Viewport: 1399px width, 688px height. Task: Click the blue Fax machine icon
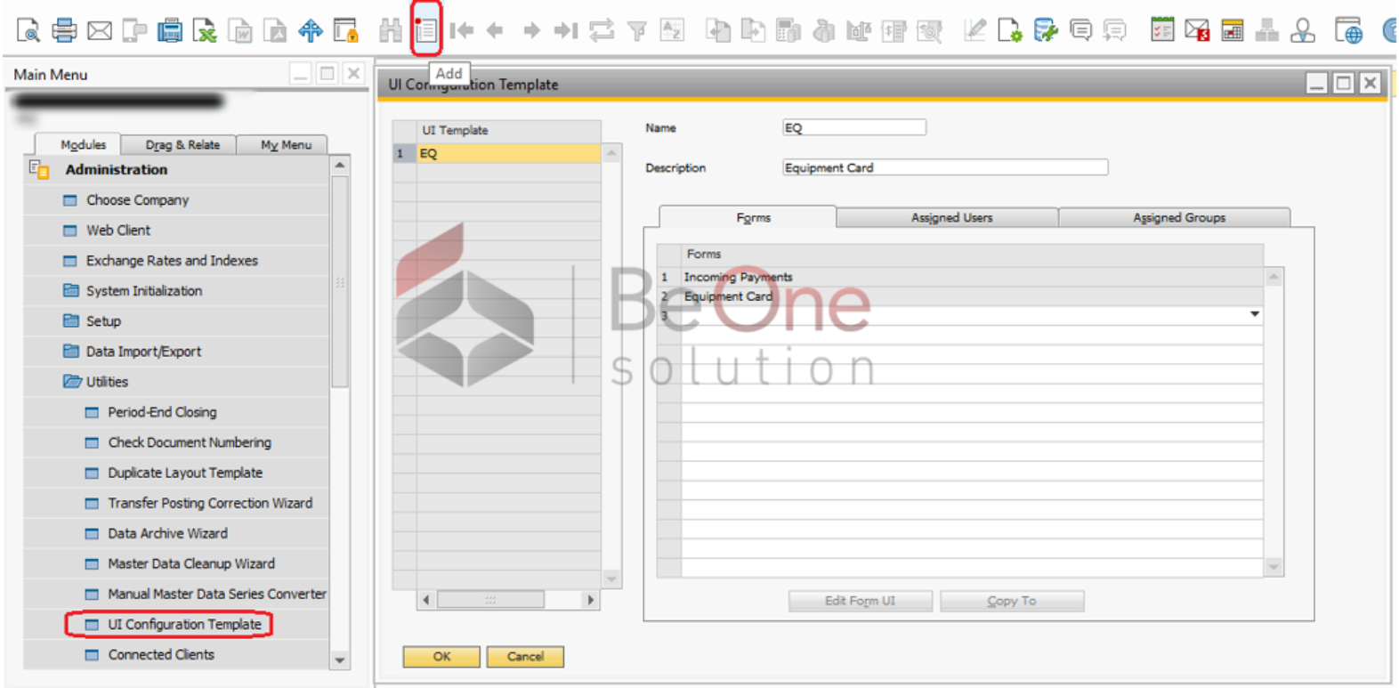[169, 30]
